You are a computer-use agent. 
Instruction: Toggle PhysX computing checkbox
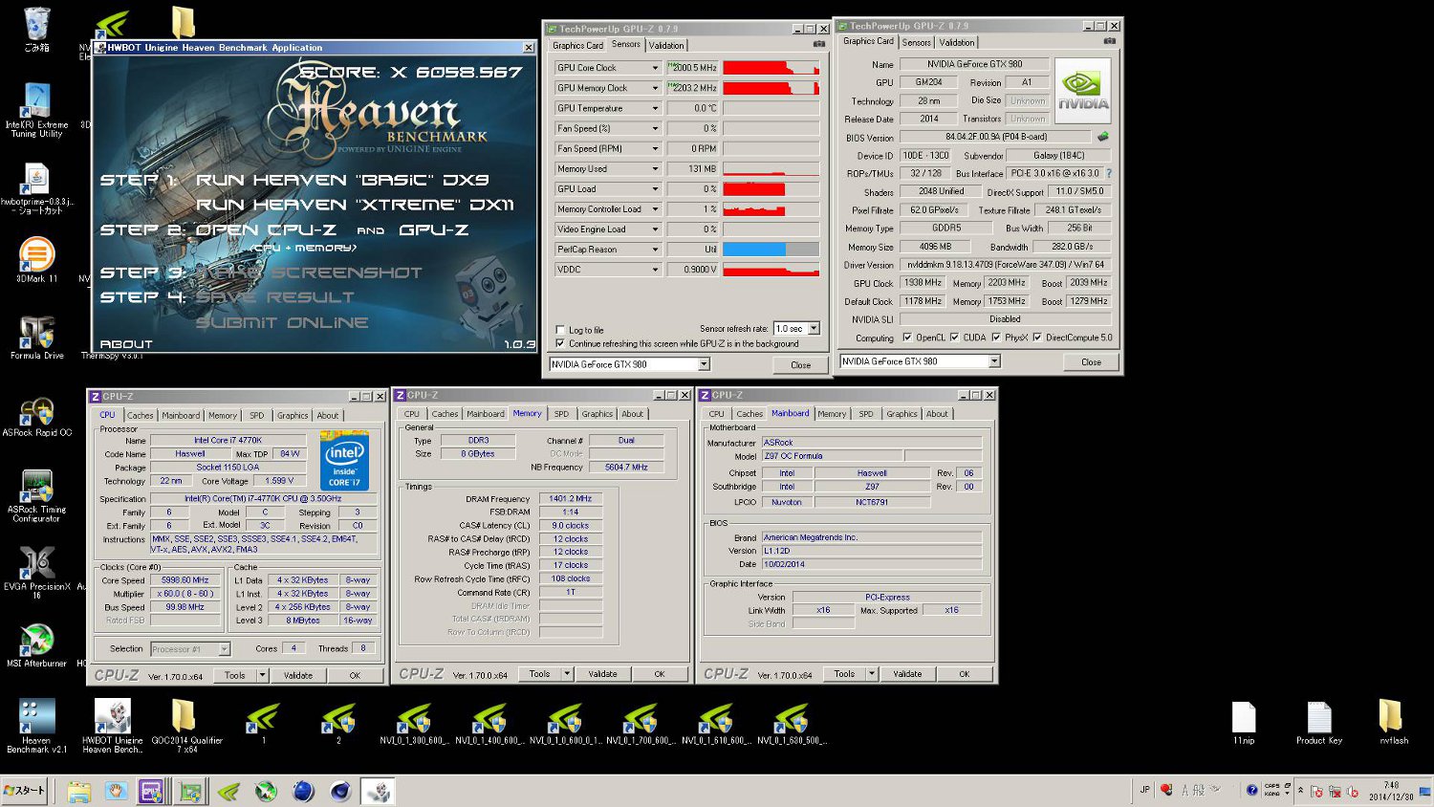(996, 338)
